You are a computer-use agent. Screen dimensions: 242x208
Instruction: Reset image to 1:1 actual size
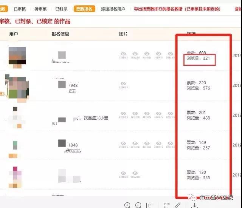(x=150, y=205)
